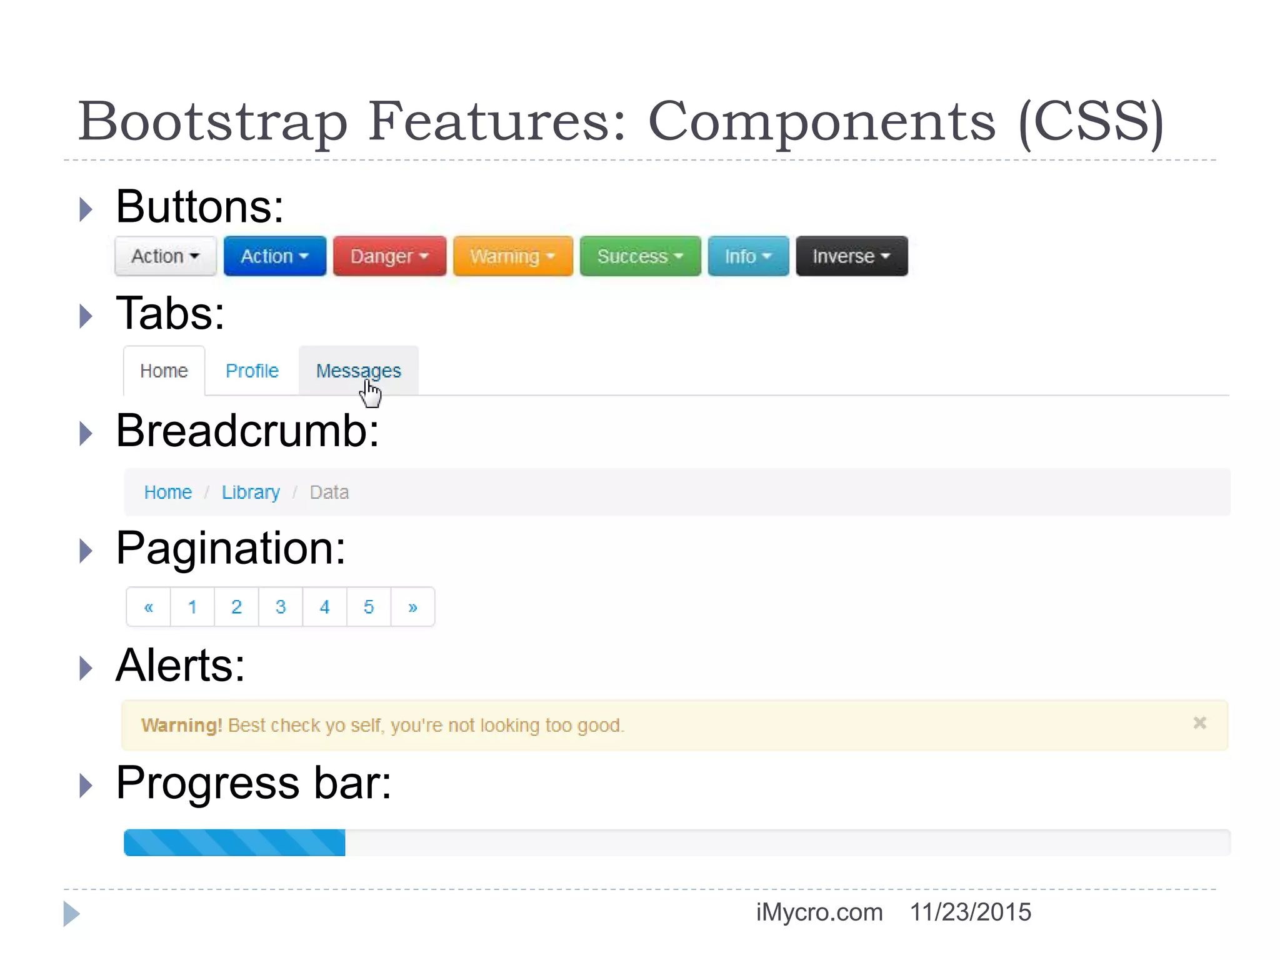
Task: Go to pagination page 5
Action: coord(369,607)
